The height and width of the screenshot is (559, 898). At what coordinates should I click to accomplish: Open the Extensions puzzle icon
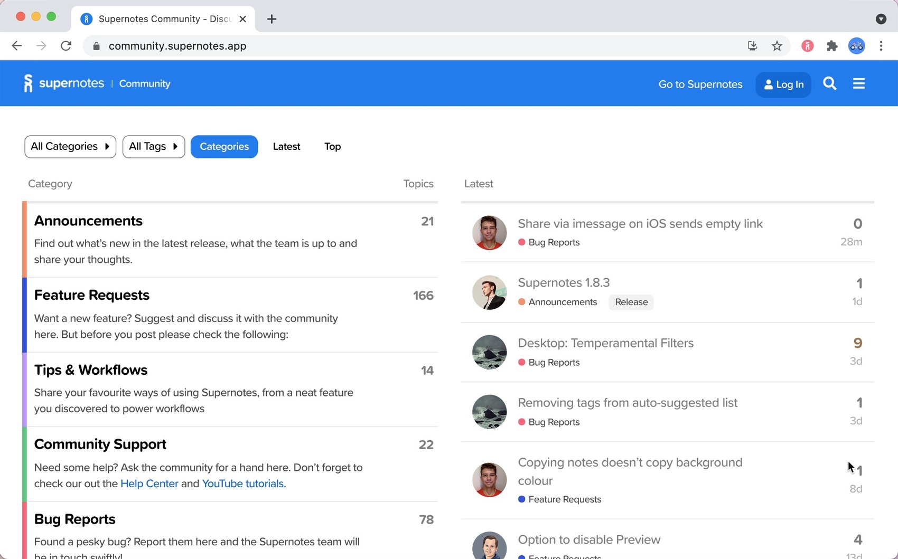click(832, 46)
